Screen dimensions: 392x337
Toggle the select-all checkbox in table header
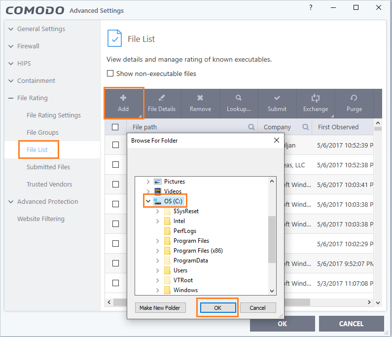115,127
